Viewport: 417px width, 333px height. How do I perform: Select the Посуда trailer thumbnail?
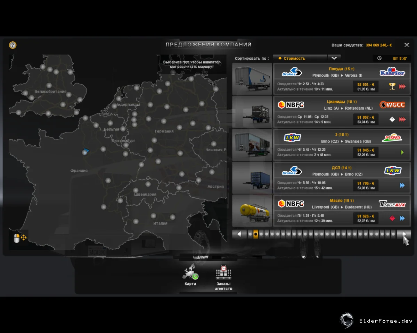pyautogui.click(x=252, y=79)
